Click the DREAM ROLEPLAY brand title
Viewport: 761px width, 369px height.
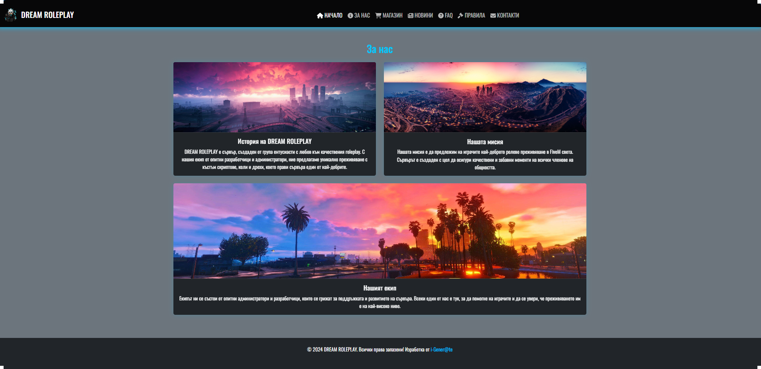coord(47,15)
